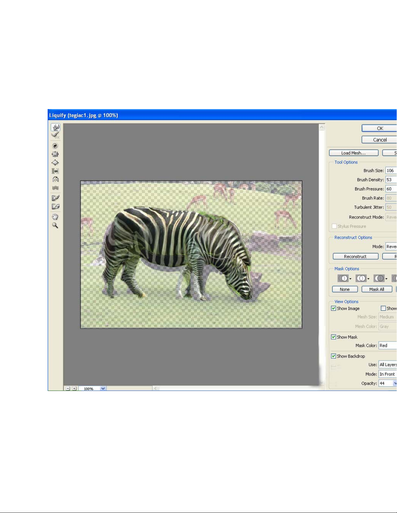Image resolution: width=397 pixels, height=513 pixels.
Task: Uncheck the Show Image checkbox
Action: (333, 308)
